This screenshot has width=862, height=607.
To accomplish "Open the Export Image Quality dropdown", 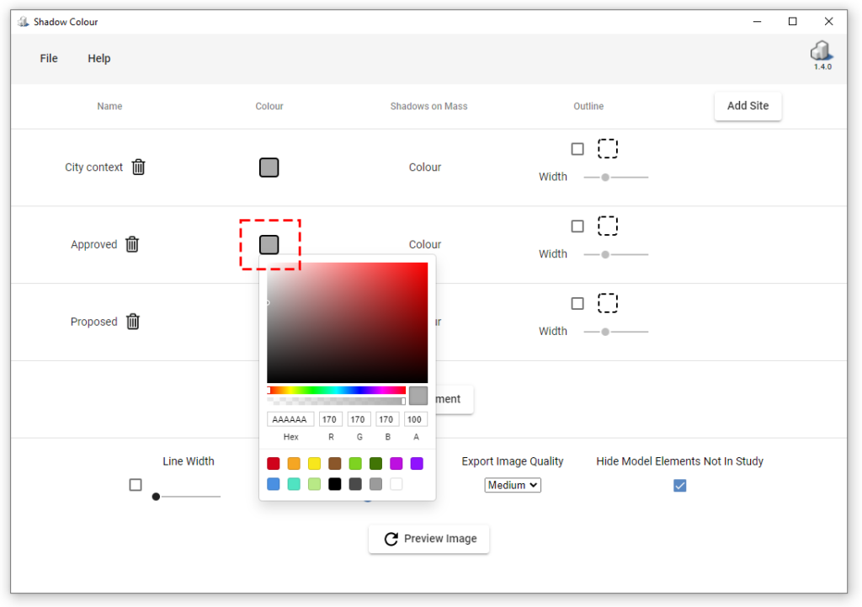I will 512,485.
